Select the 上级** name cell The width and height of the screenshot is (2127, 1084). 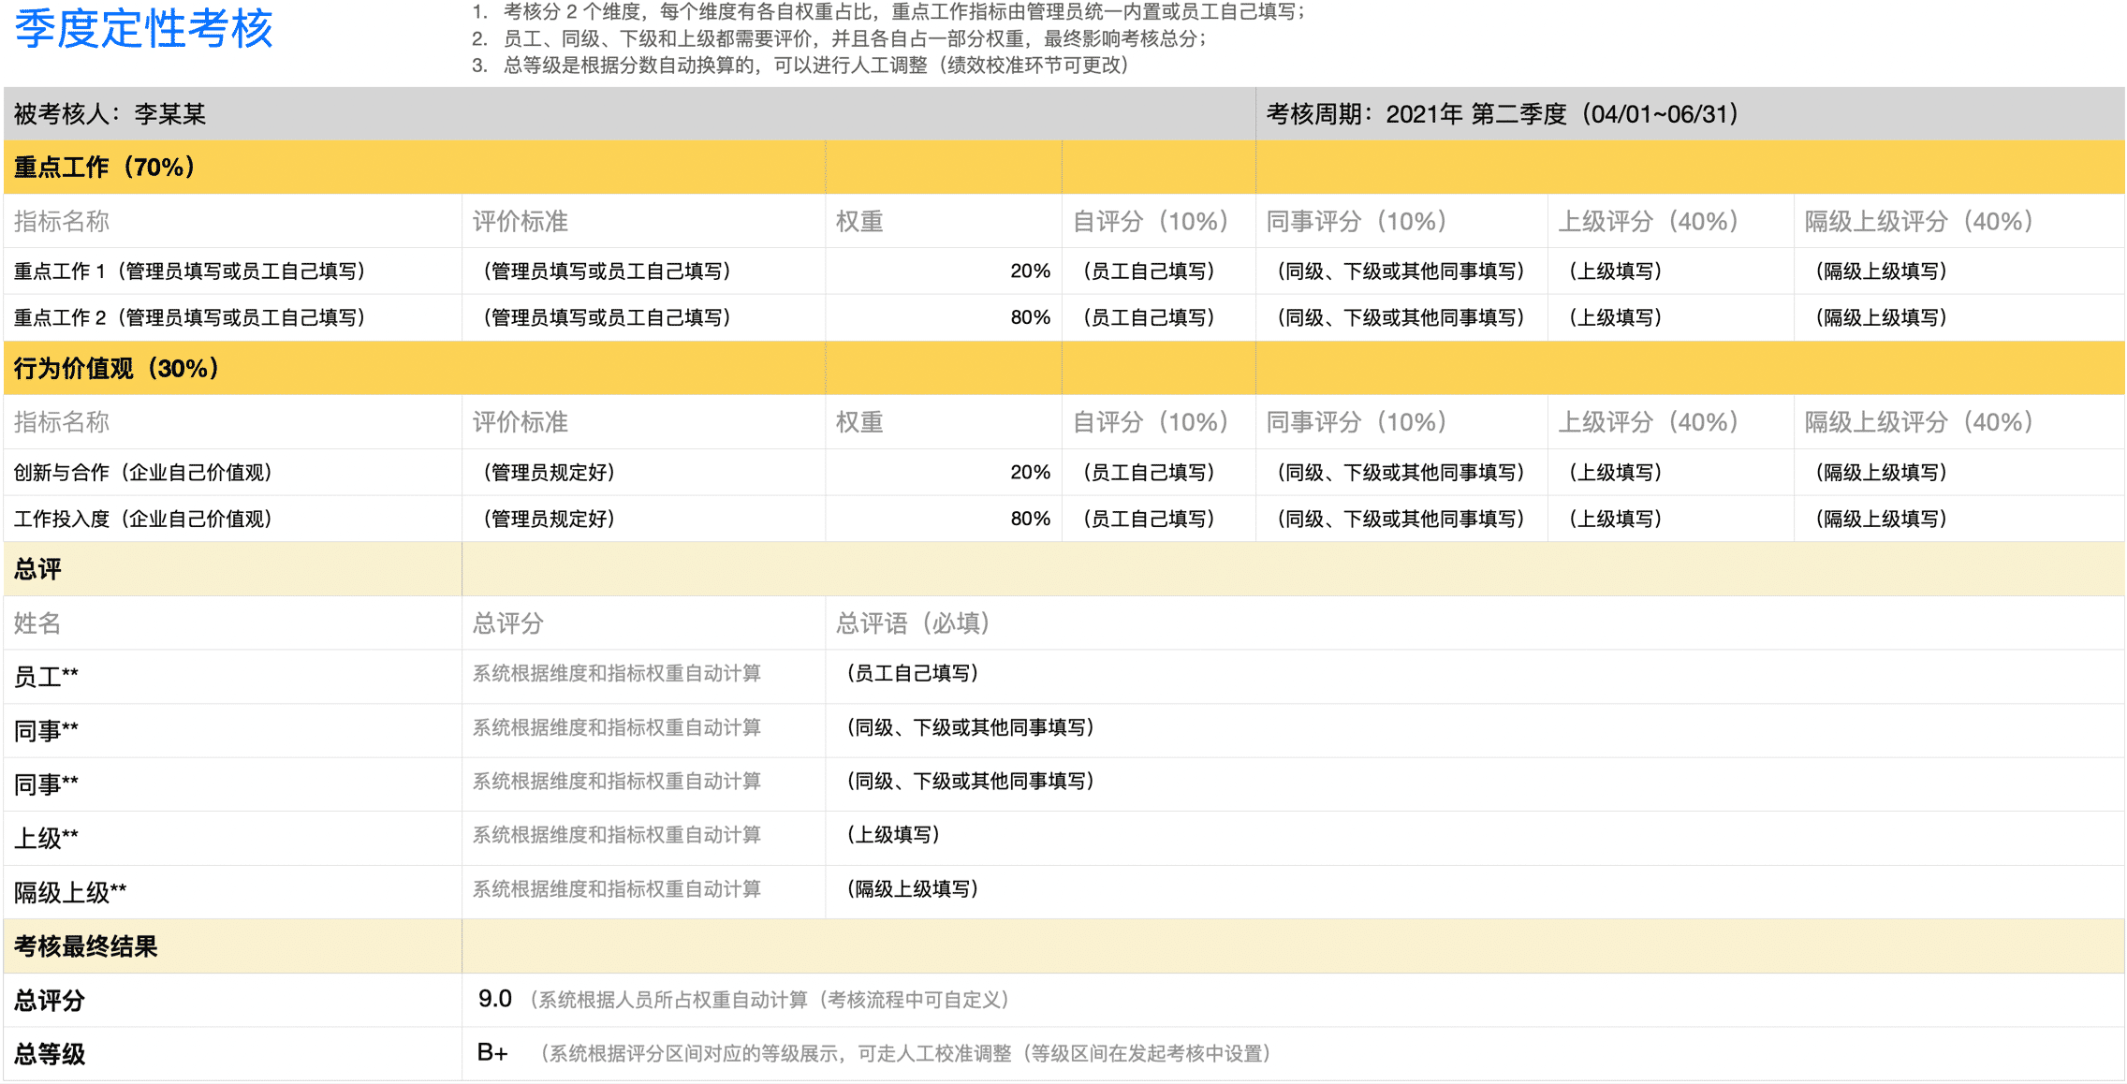pos(232,839)
